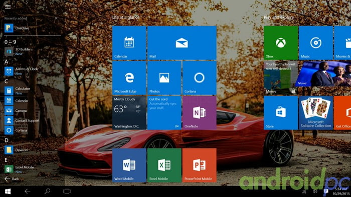Open the Music tile
This screenshot has height=197, width=351.
click(x=315, y=43)
